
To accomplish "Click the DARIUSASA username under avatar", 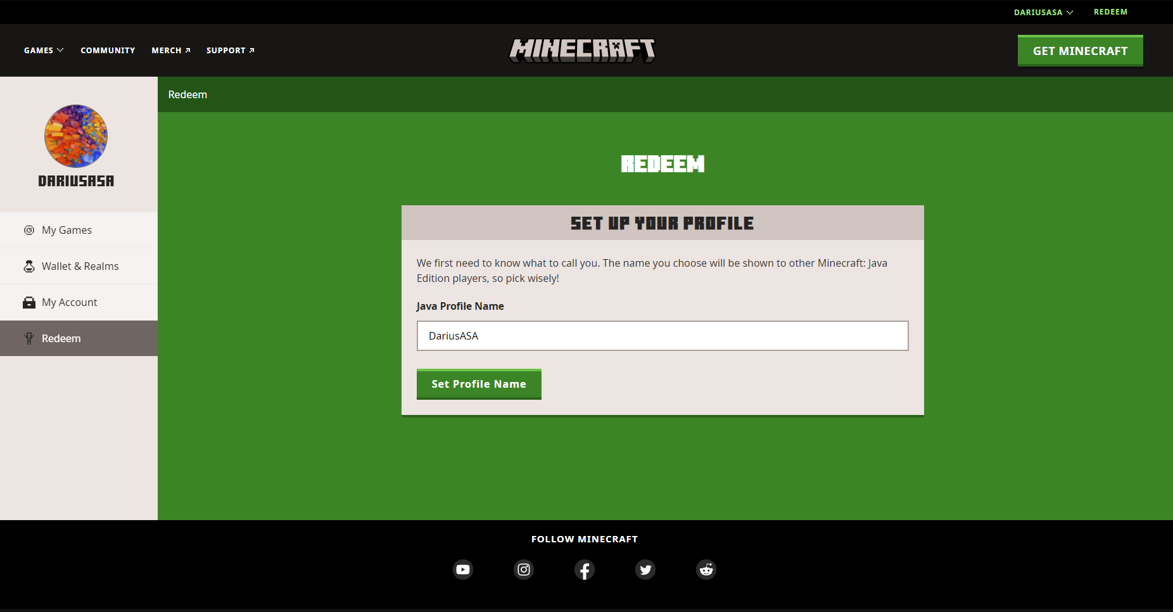I will click(x=76, y=181).
